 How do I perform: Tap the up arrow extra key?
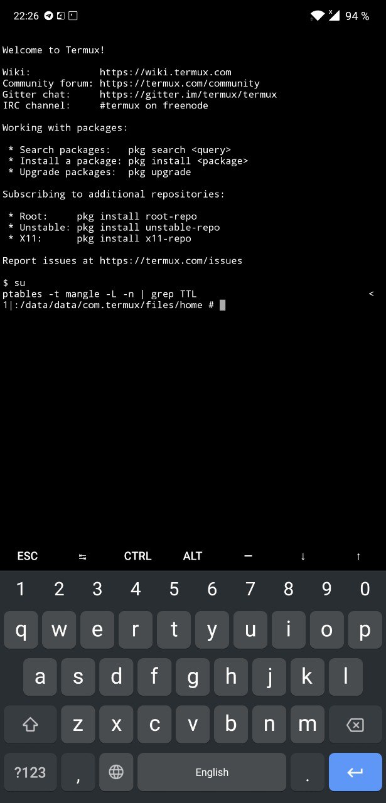(358, 556)
